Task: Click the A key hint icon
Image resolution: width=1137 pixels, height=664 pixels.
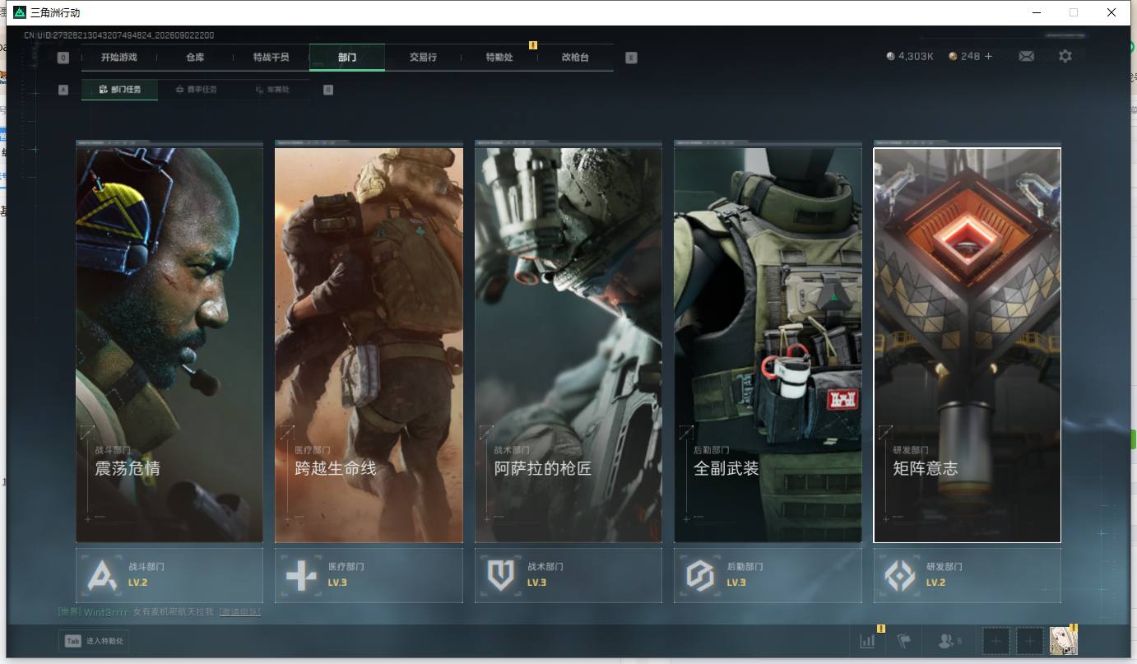Action: pos(63,90)
